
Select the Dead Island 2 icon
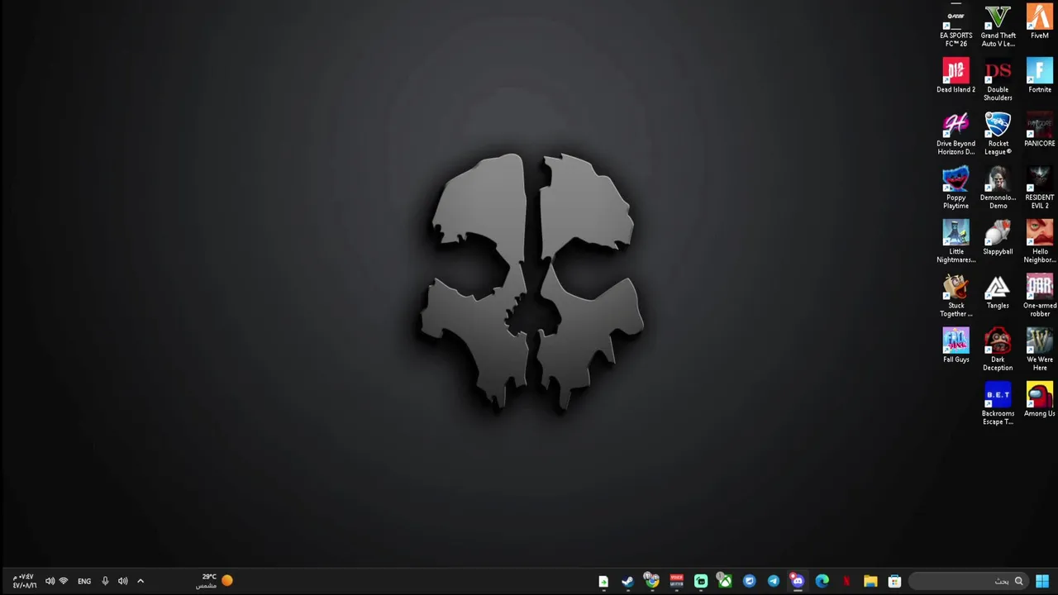point(956,76)
